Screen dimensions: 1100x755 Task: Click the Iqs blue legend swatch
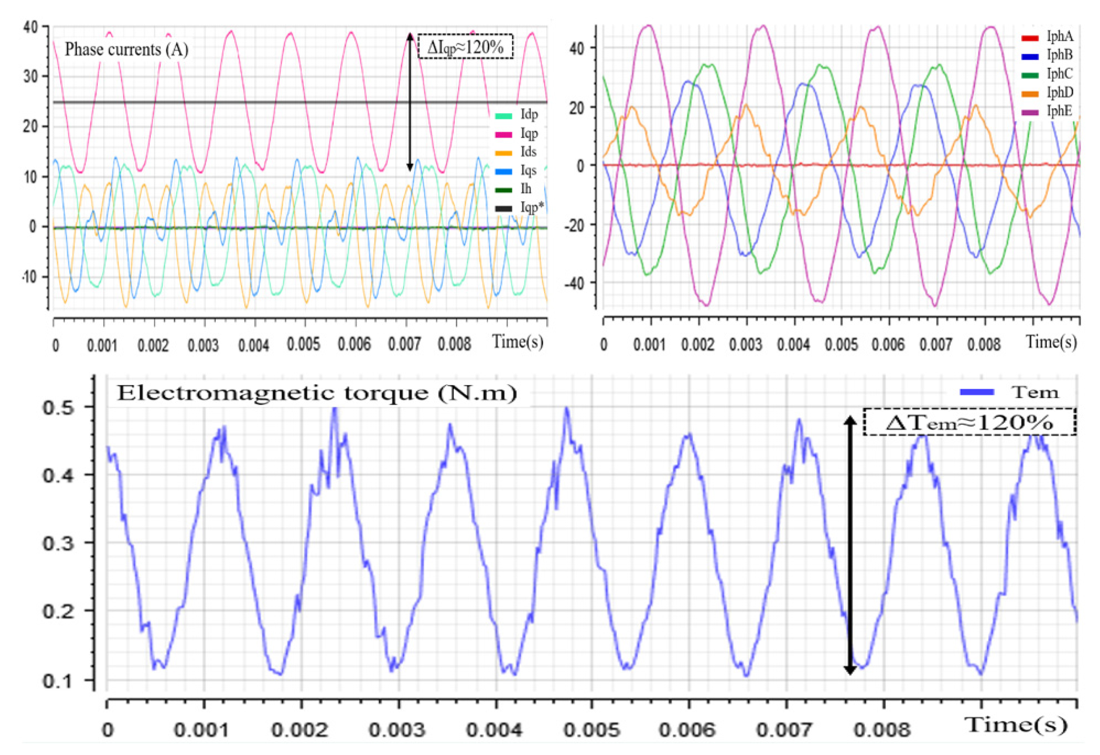coord(503,172)
